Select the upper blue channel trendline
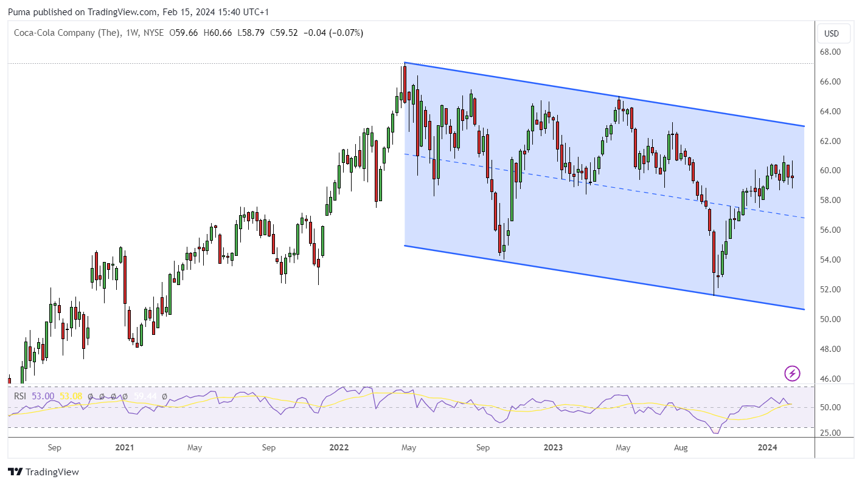 604,94
